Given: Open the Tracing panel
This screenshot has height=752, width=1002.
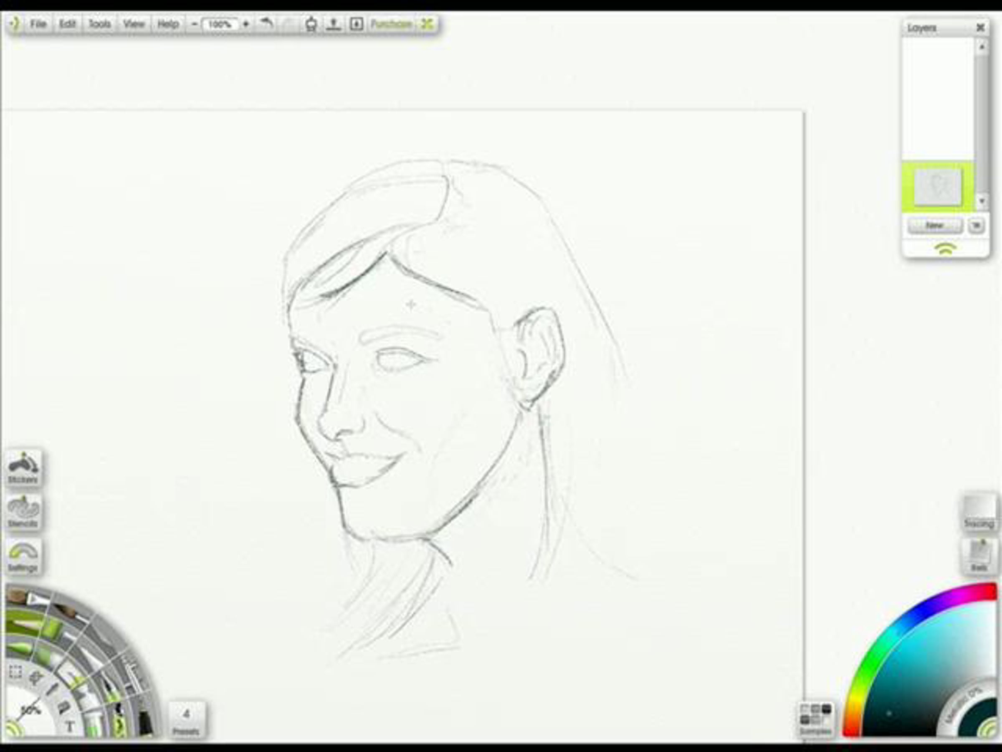Looking at the screenshot, I should point(979,513).
